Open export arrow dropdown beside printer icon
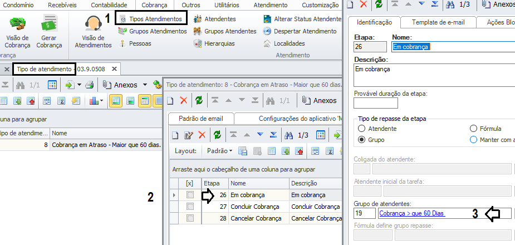Image resolution: width=515 pixels, height=245 pixels. [80, 85]
